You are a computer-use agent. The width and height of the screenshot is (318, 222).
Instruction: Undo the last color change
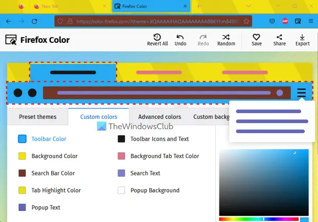(x=180, y=40)
